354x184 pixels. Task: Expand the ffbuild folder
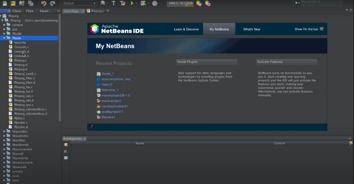tap(4, 34)
